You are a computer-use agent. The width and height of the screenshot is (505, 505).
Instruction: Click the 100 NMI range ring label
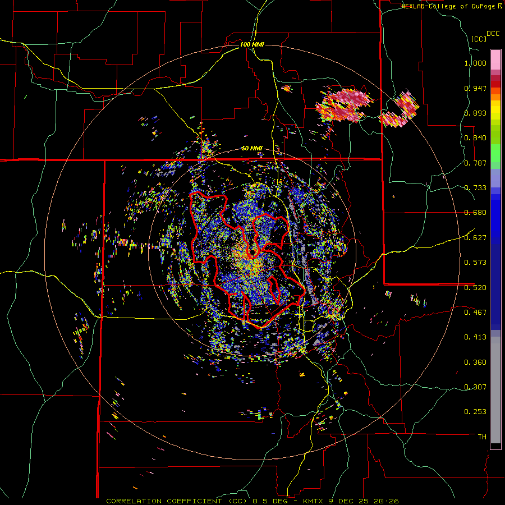[252, 44]
